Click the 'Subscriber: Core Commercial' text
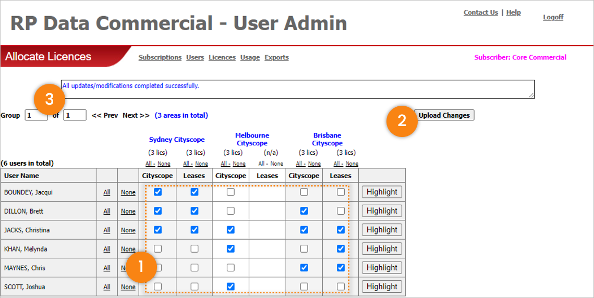 click(x=520, y=57)
